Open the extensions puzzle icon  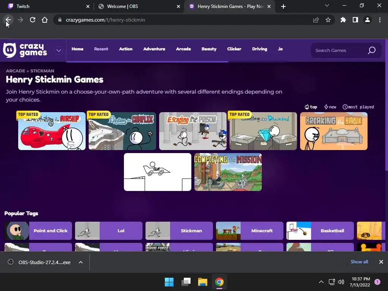[x=343, y=20]
